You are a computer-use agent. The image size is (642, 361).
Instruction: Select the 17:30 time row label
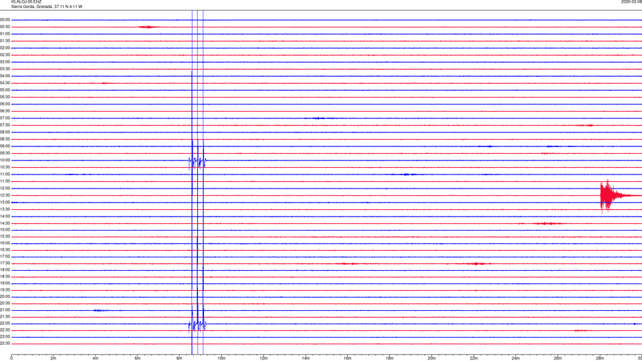pyautogui.click(x=5, y=263)
